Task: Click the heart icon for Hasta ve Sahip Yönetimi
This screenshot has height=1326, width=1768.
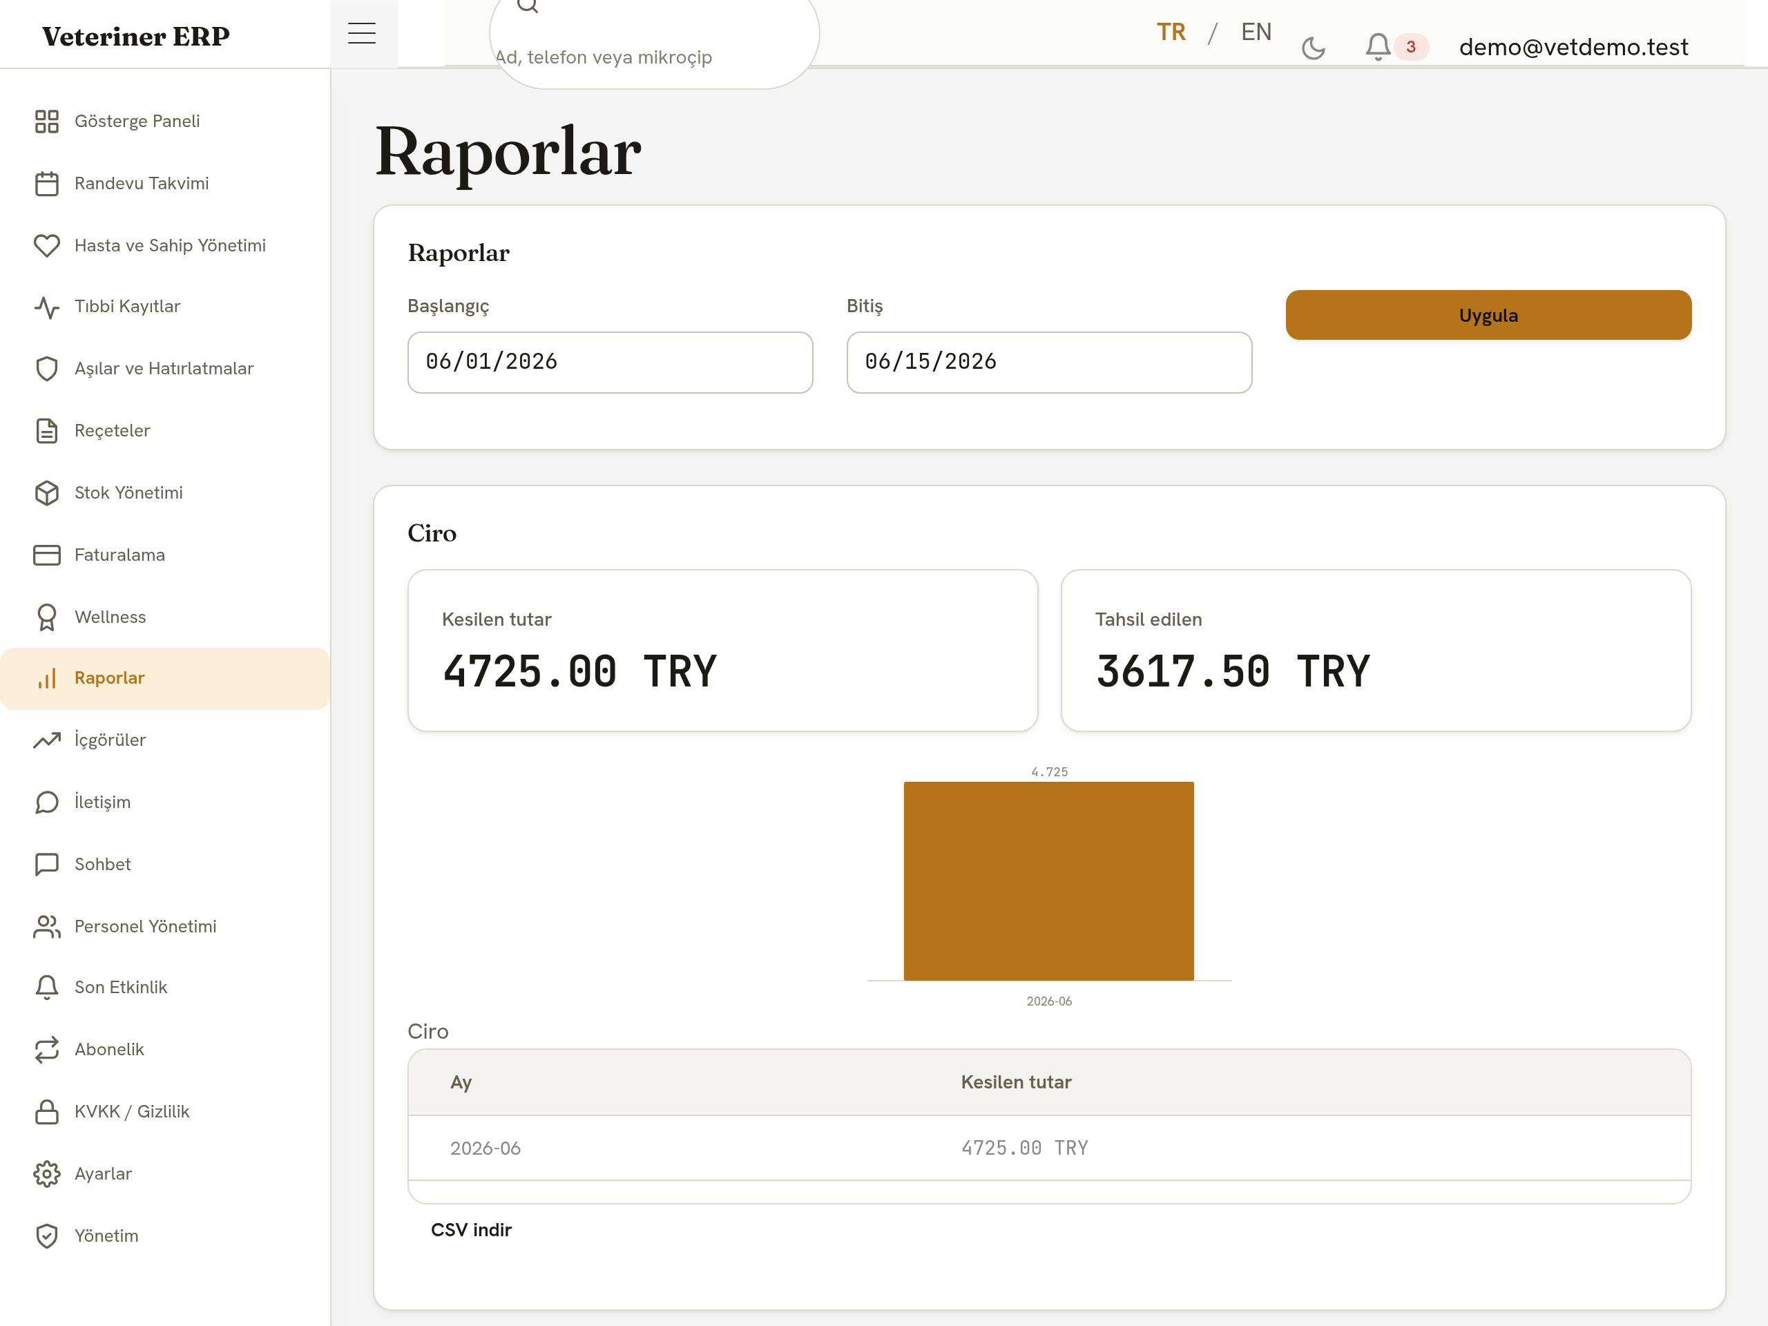Action: tap(46, 245)
